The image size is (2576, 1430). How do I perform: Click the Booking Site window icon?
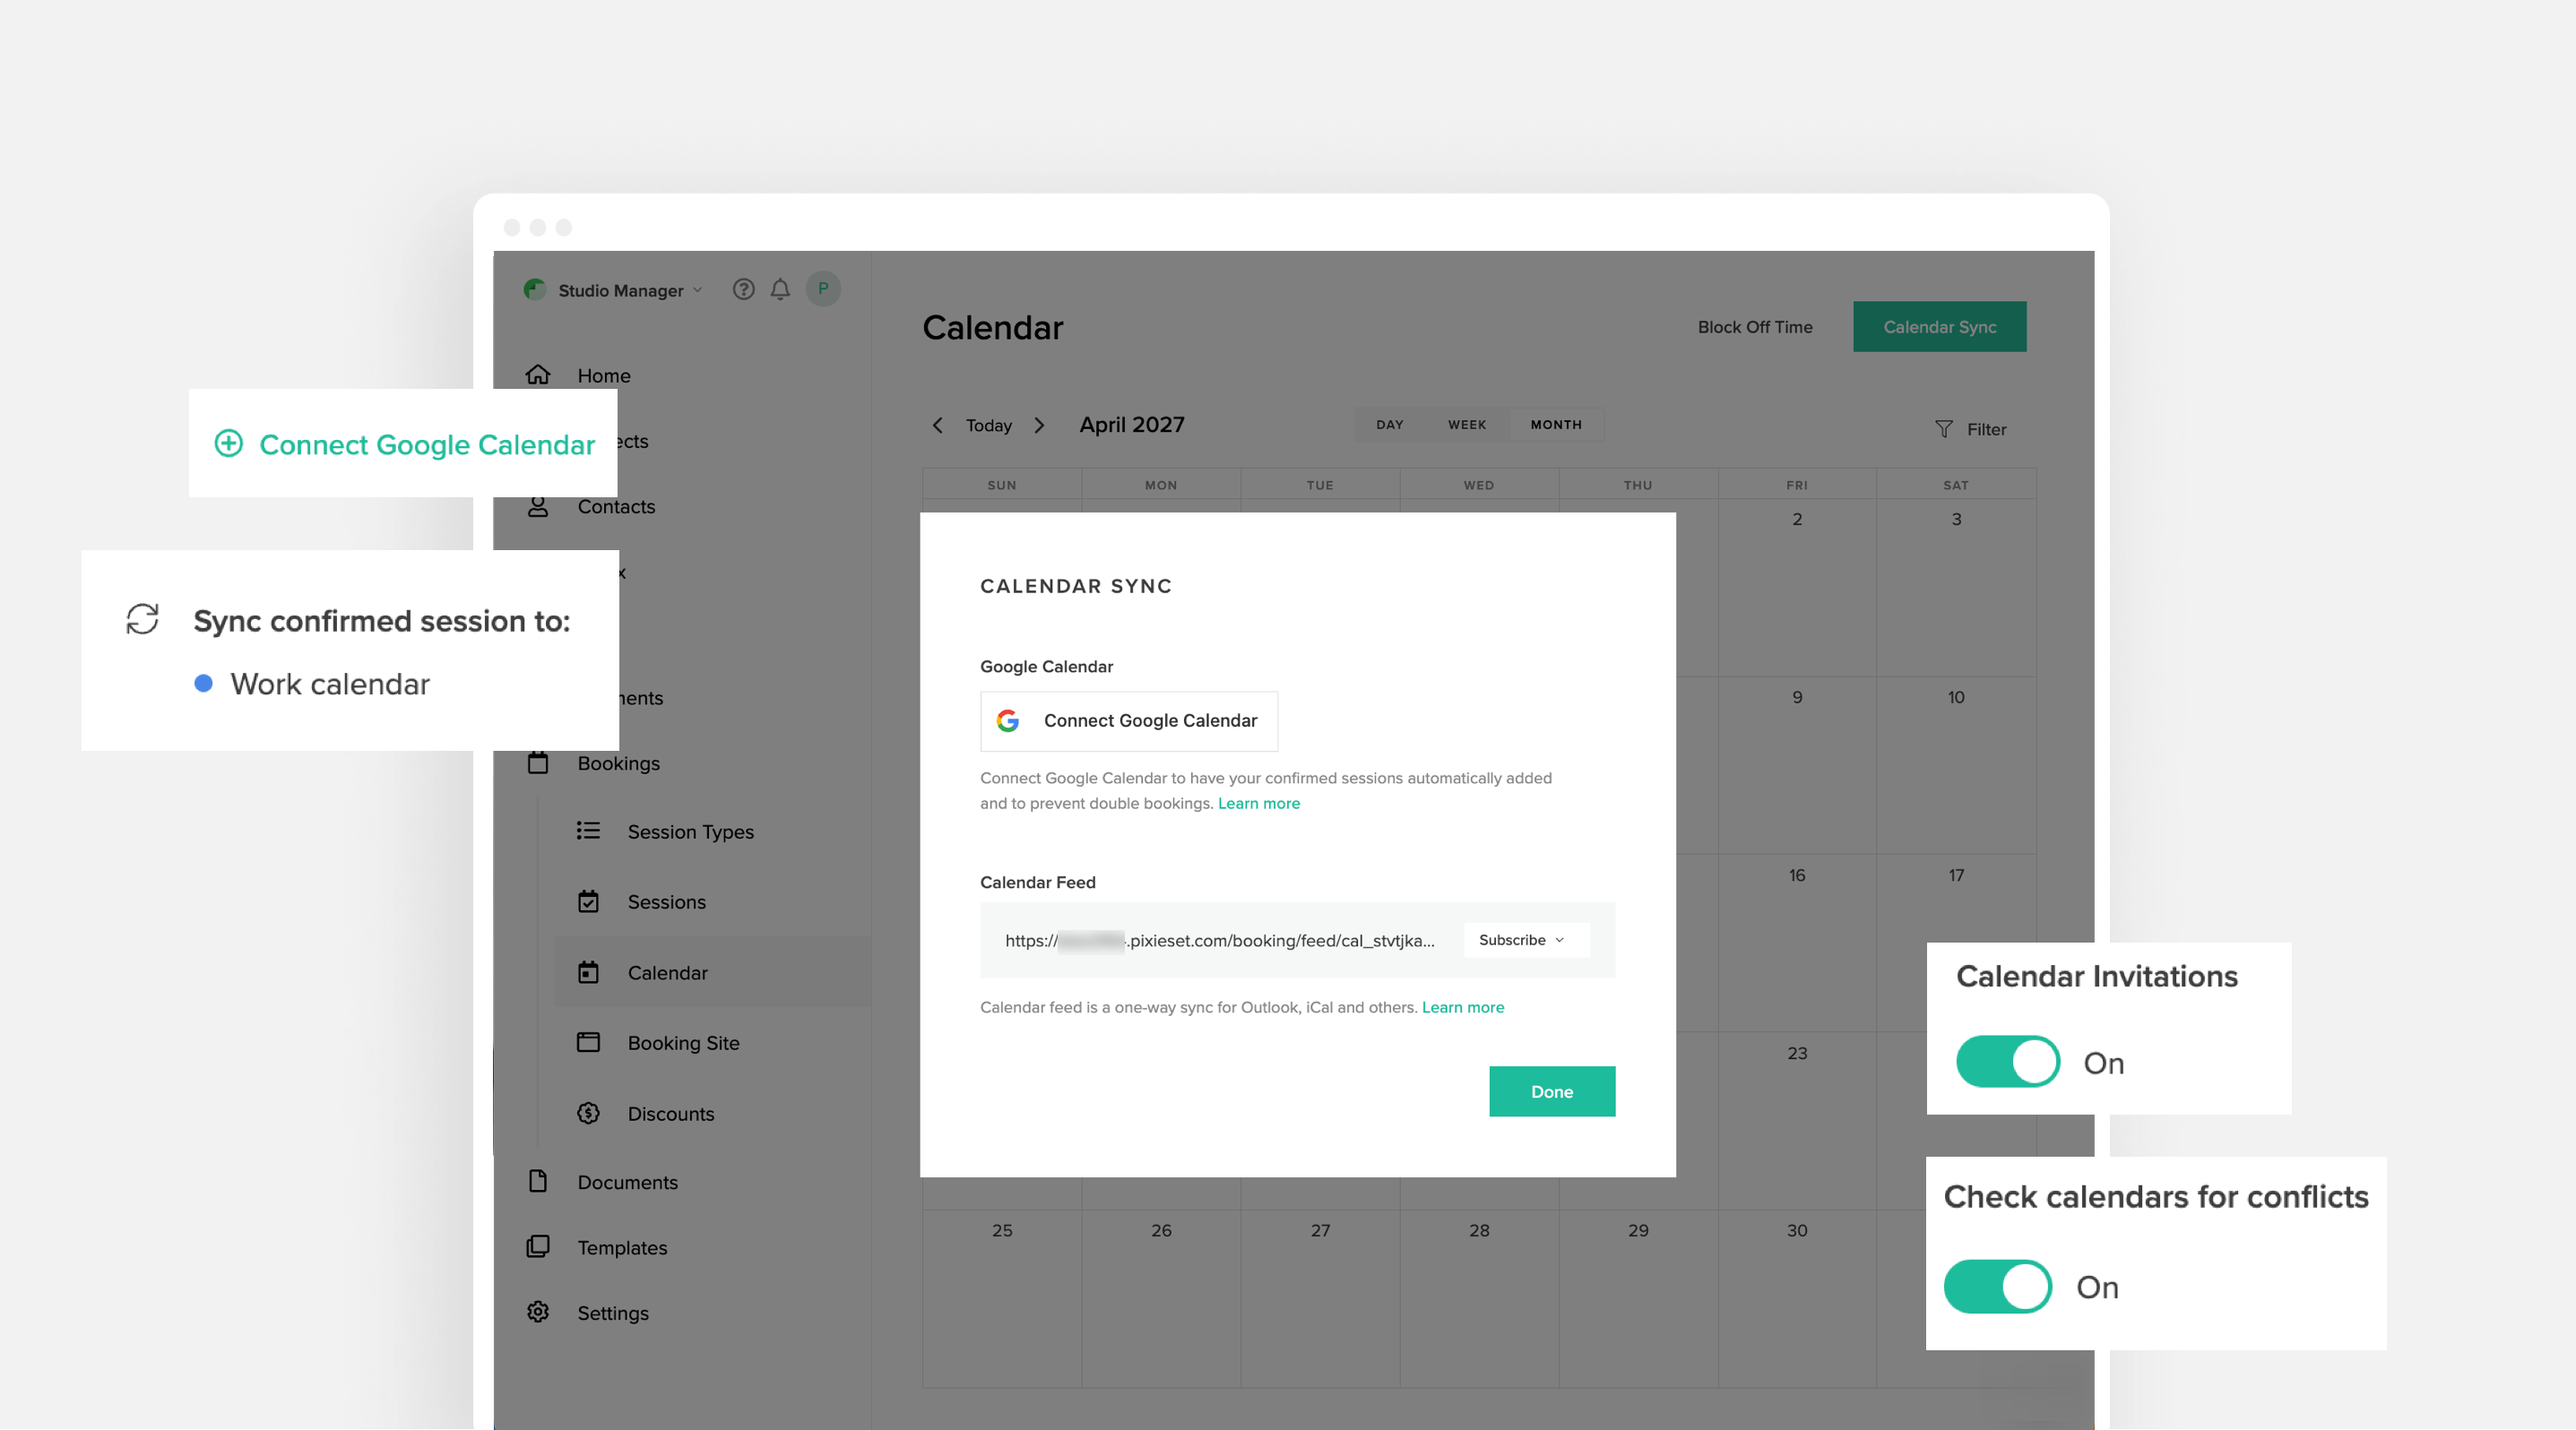coord(588,1042)
